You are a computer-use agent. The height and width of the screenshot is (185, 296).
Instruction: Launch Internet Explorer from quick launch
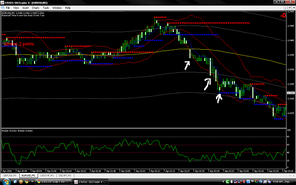tap(15, 182)
